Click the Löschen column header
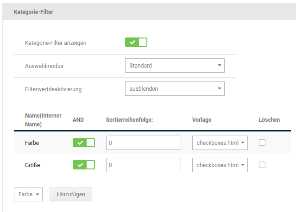 pyautogui.click(x=269, y=120)
